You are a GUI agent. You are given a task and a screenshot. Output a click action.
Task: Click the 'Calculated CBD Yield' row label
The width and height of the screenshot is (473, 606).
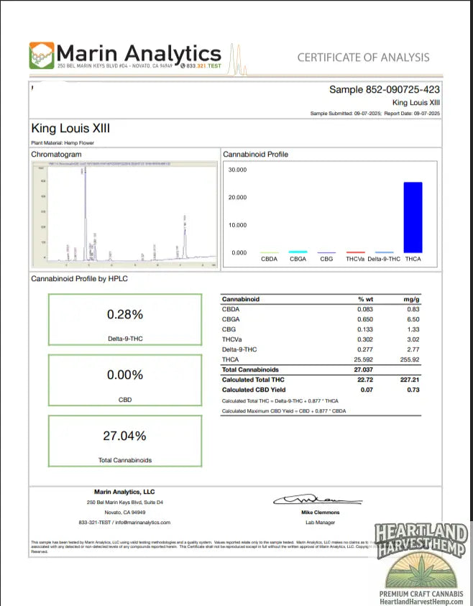[x=254, y=390]
